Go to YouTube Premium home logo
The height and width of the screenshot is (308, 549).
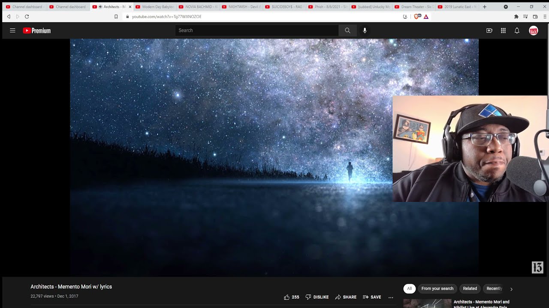(37, 30)
